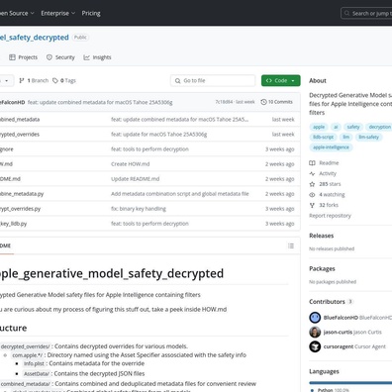Select the llm topic tag
Viewport: 392px width, 392px height.
pos(346,137)
